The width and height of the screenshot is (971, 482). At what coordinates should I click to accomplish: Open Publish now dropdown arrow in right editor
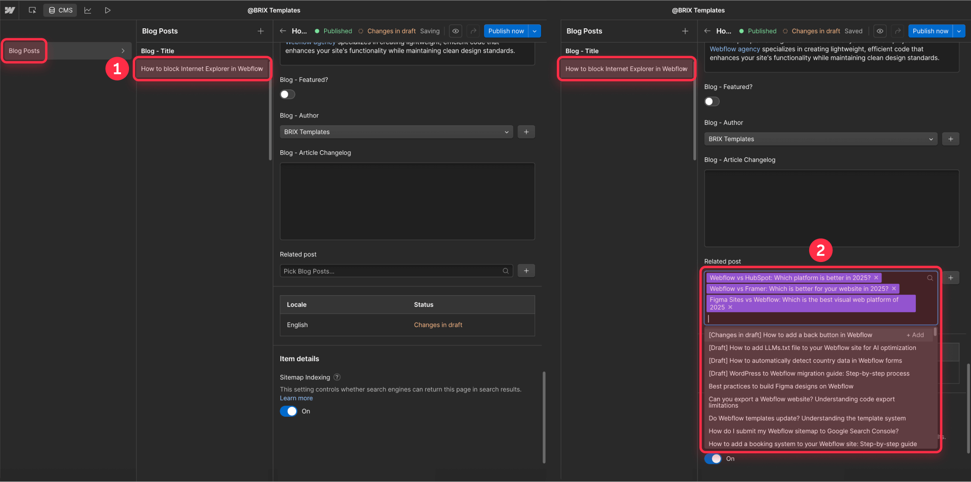point(959,31)
